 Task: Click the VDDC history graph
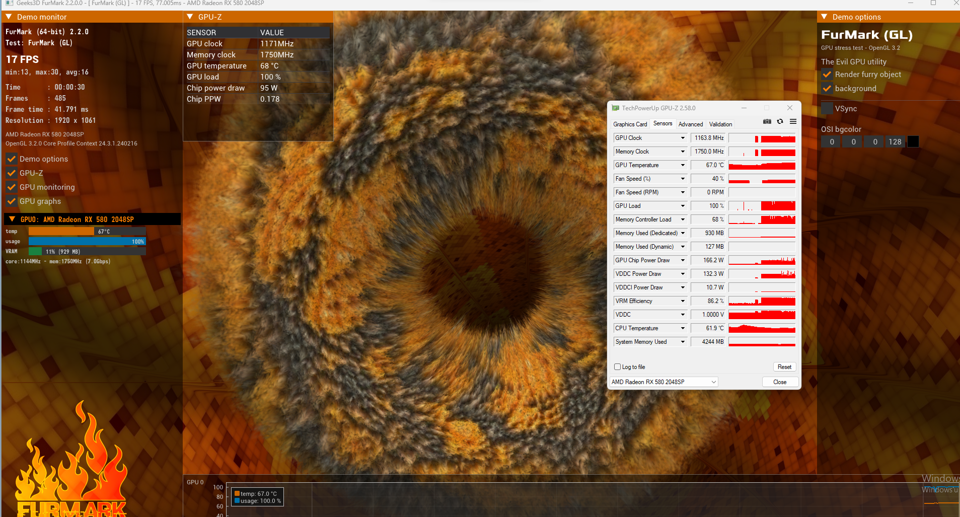point(762,315)
